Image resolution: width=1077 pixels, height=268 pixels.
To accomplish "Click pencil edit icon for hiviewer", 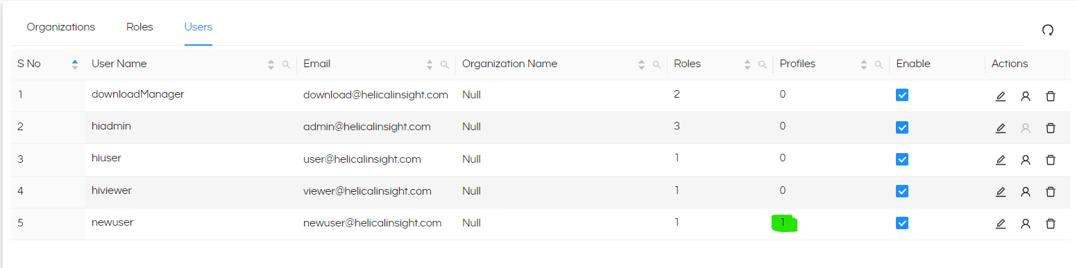I will [x=1000, y=192].
